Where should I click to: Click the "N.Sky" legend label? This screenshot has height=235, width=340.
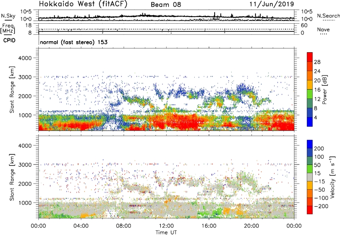click(x=8, y=16)
